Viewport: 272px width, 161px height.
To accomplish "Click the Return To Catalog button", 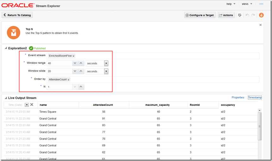I will click(x=17, y=15).
